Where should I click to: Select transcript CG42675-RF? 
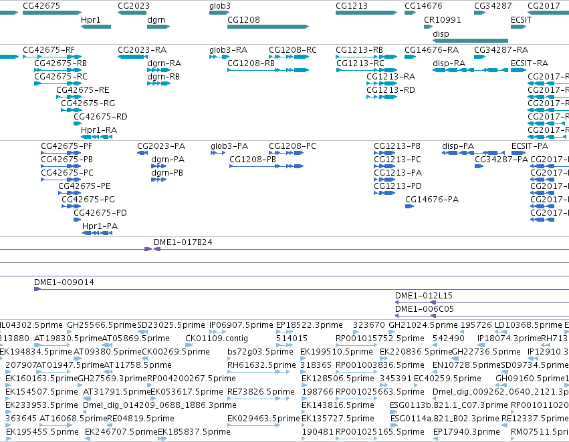(x=52, y=57)
